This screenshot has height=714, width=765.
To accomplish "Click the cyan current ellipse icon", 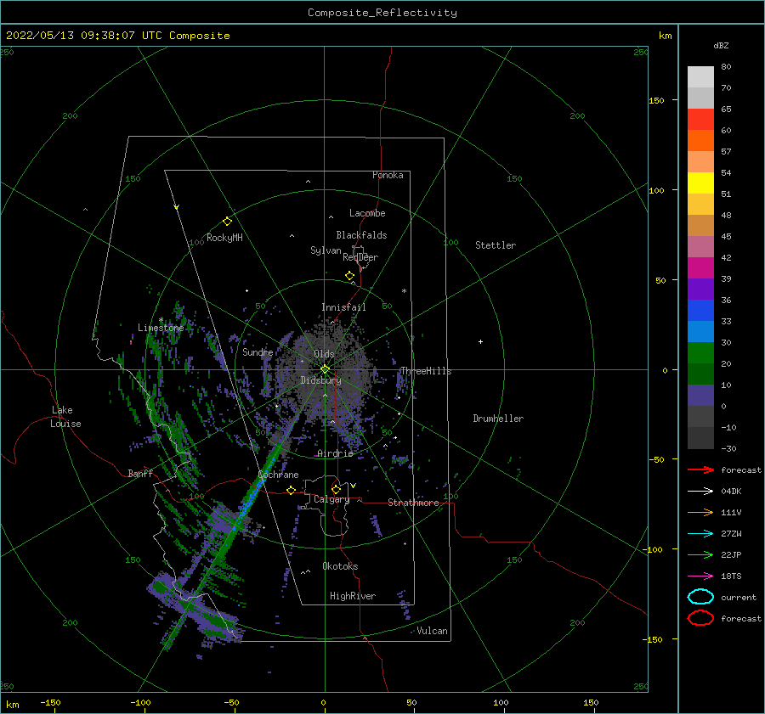I will click(x=700, y=597).
